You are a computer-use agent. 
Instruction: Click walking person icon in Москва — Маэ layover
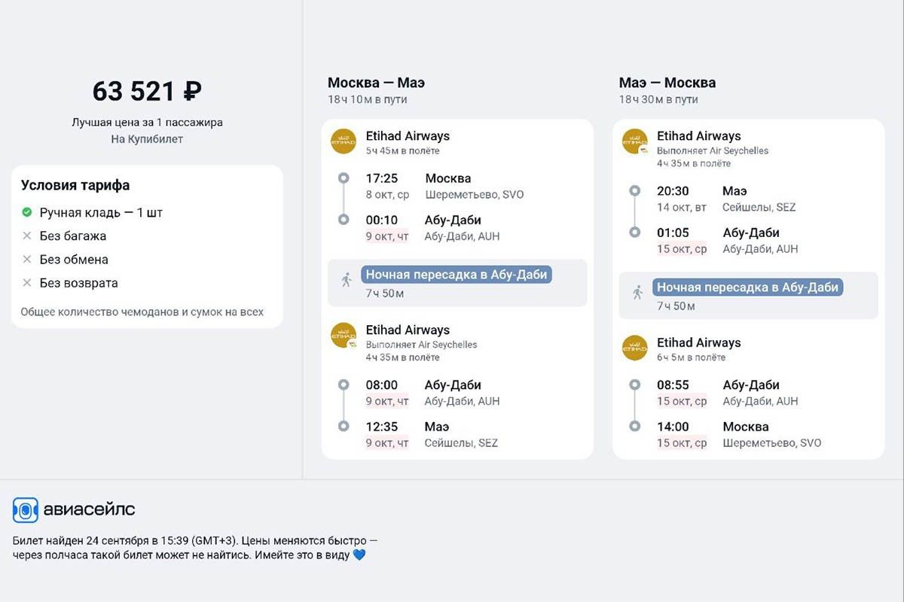tap(347, 280)
